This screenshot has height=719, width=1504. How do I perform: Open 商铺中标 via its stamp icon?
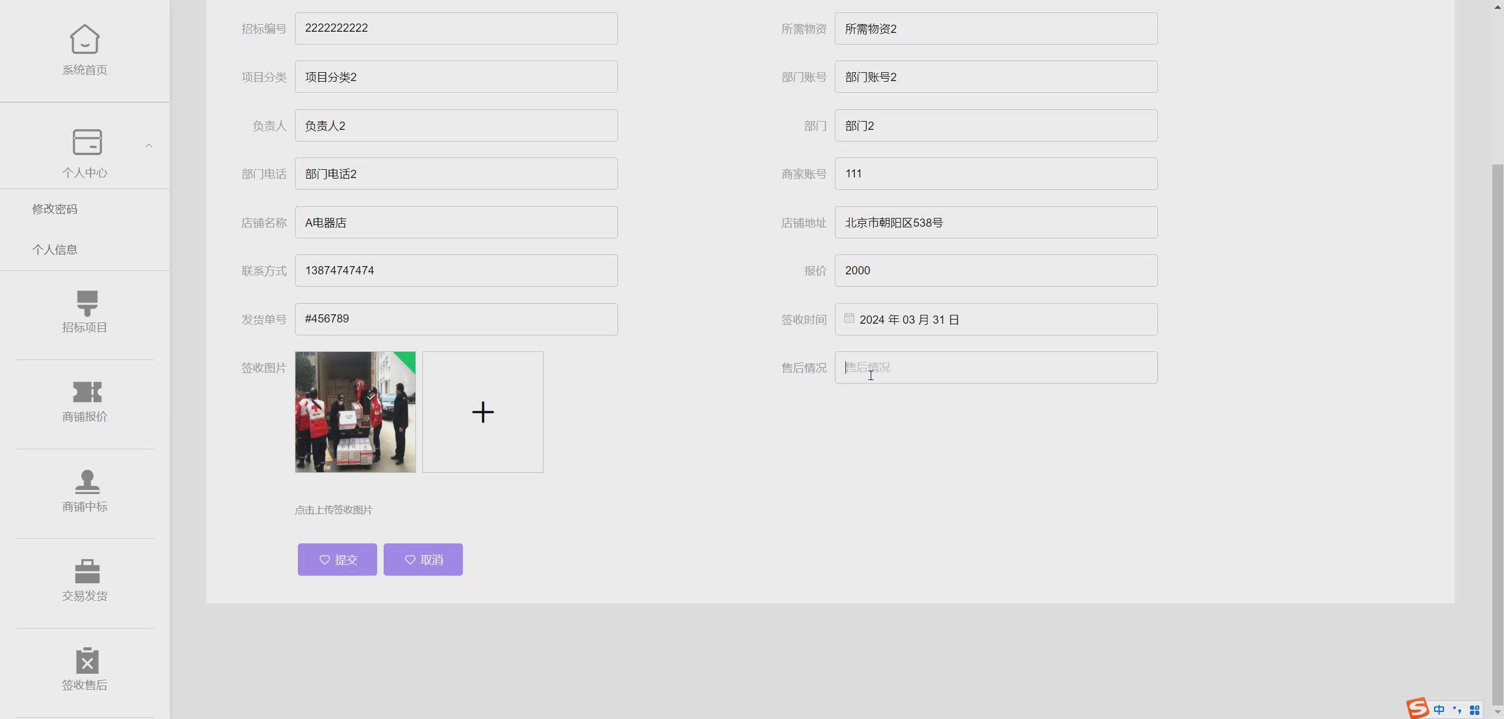pos(87,482)
